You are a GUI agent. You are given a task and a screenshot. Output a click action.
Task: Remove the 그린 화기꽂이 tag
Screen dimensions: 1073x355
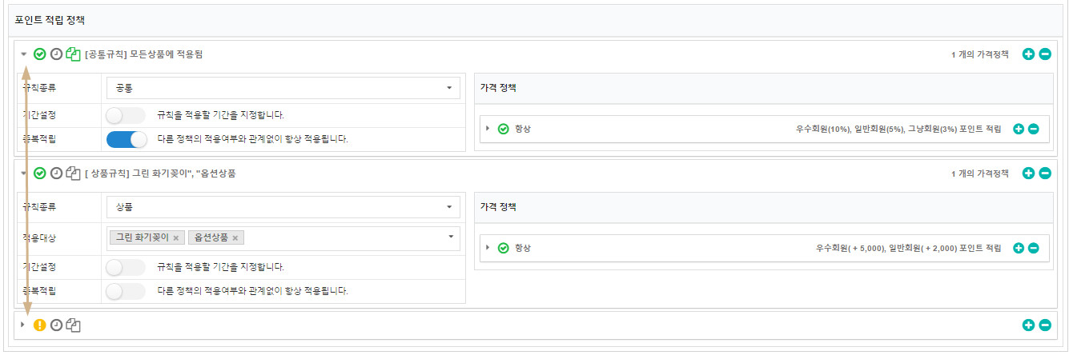(176, 237)
